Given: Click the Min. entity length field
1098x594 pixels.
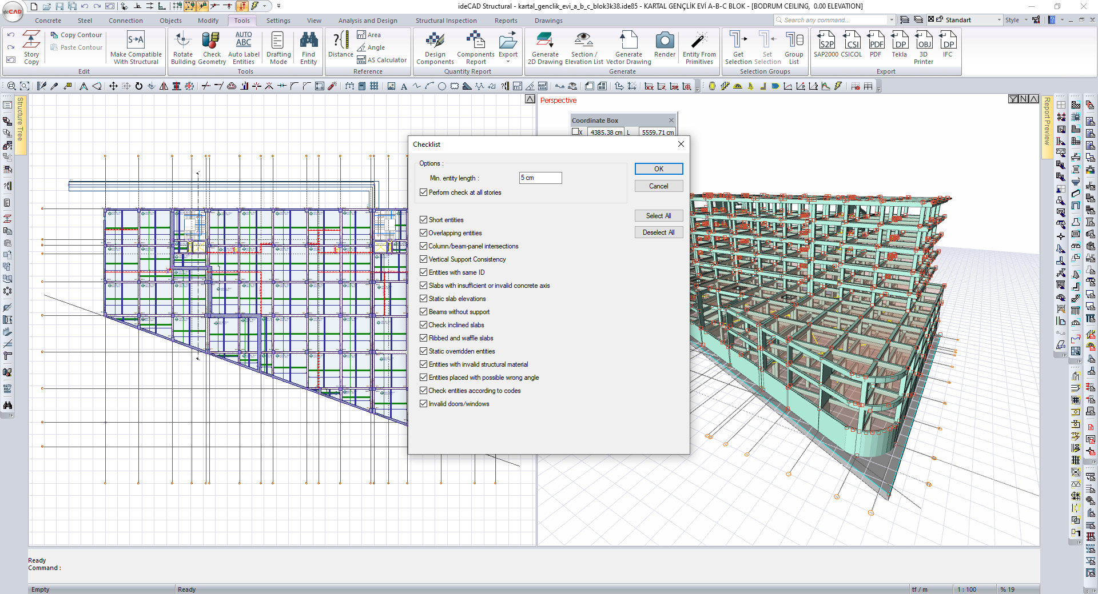Looking at the screenshot, I should (x=540, y=178).
